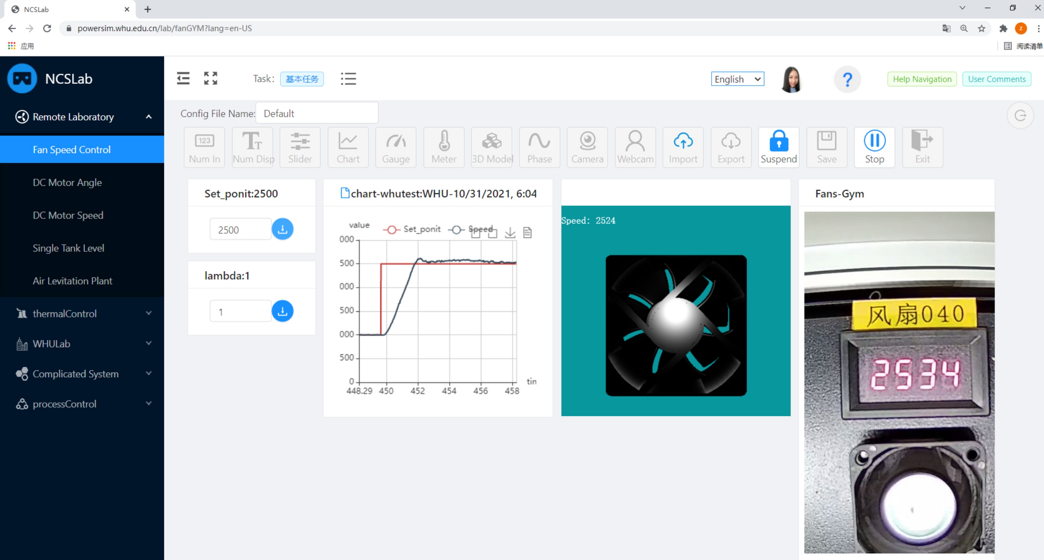Click the Set_ponit value input field
The height and width of the screenshot is (560, 1044).
[240, 230]
